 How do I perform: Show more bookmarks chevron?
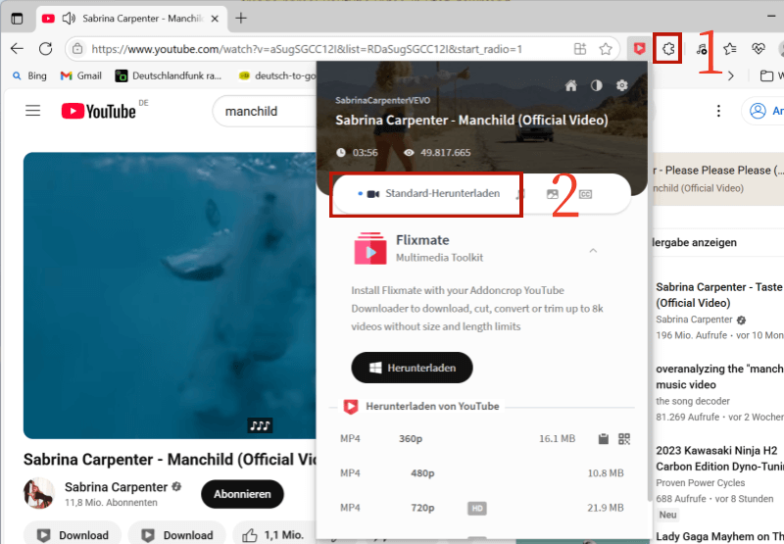[731, 76]
